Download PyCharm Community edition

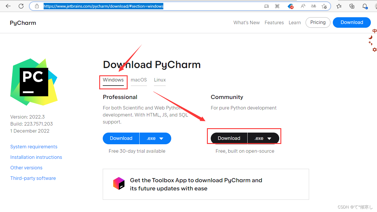229,138
